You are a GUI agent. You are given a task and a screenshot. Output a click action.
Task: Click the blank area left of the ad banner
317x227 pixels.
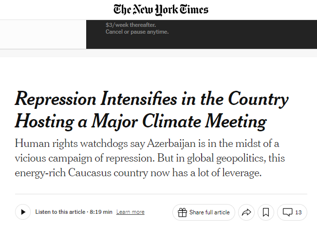click(43, 34)
